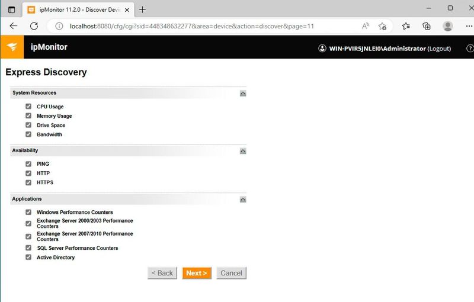Collapse the Availability section
This screenshot has height=302, width=474.
point(243,151)
